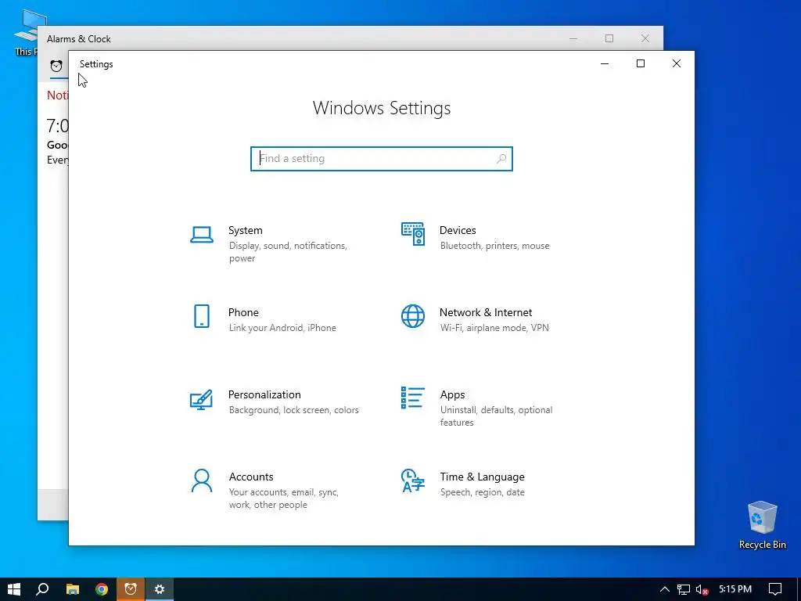Screen dimensions: 801x601
Task: Click "Display, sound, notifications, power" description
Action: pyautogui.click(x=288, y=252)
